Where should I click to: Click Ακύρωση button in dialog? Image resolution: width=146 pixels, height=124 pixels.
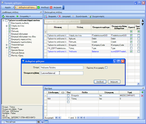114,82
